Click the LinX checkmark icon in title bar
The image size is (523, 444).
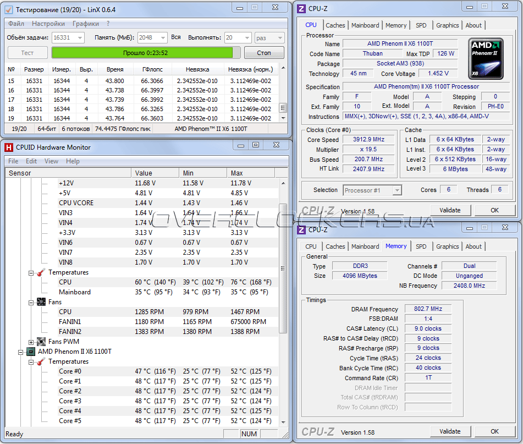9,9
